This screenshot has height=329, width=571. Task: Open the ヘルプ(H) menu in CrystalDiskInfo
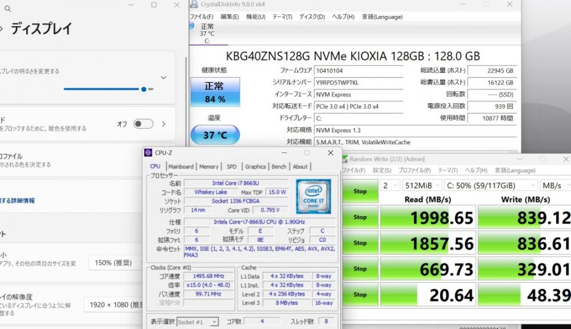[x=343, y=17]
